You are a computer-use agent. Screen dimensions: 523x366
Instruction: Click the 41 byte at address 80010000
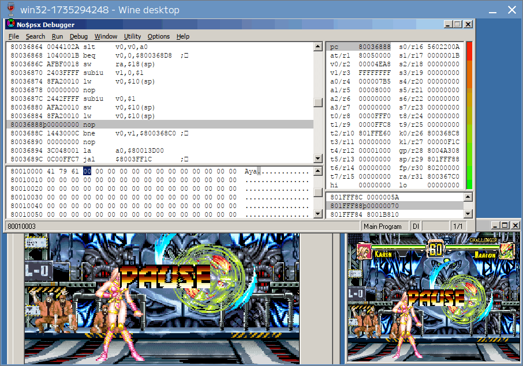(x=51, y=171)
